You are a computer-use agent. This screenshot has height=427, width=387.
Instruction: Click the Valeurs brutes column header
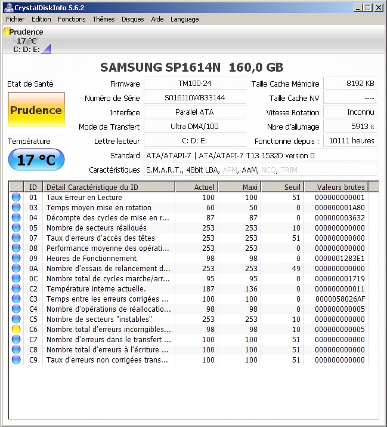click(x=336, y=187)
